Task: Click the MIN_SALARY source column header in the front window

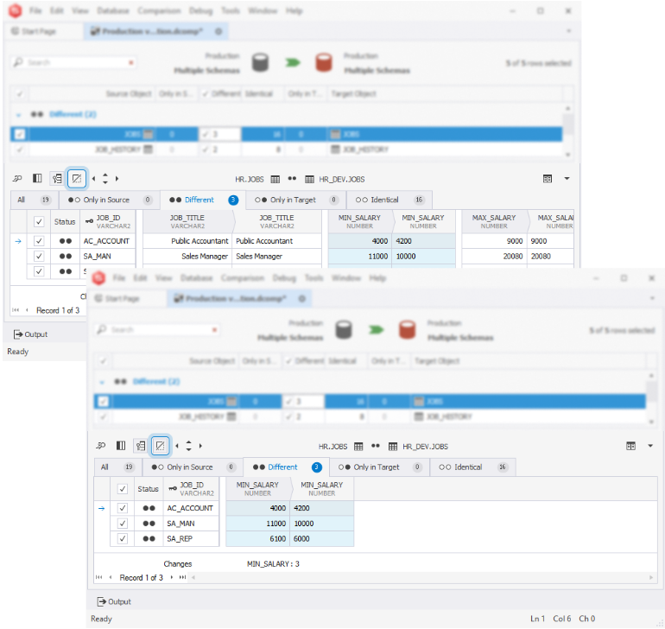Action: [257, 489]
